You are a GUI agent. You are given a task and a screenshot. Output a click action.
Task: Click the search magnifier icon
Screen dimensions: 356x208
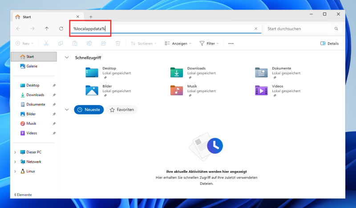click(x=336, y=29)
